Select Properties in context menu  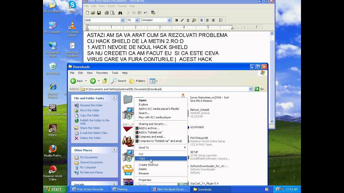[x=161, y=180]
